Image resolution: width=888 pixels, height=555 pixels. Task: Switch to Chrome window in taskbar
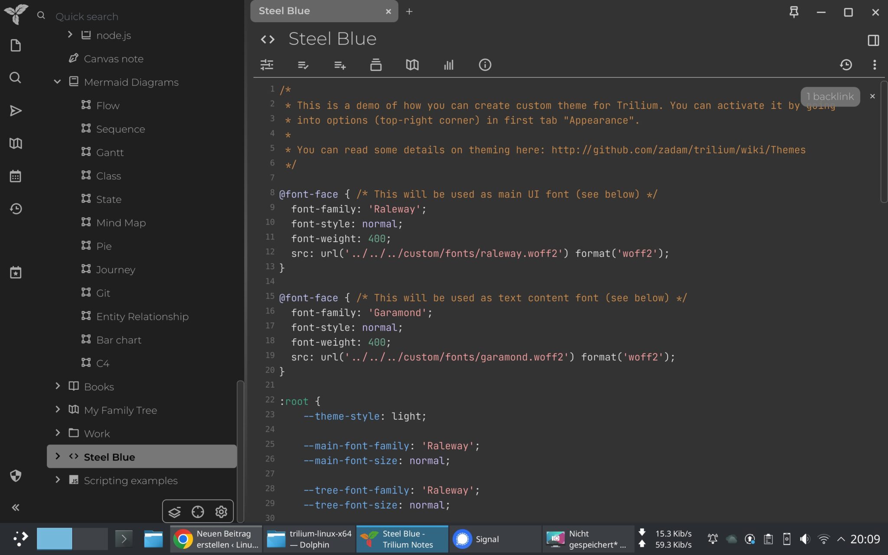(x=216, y=539)
